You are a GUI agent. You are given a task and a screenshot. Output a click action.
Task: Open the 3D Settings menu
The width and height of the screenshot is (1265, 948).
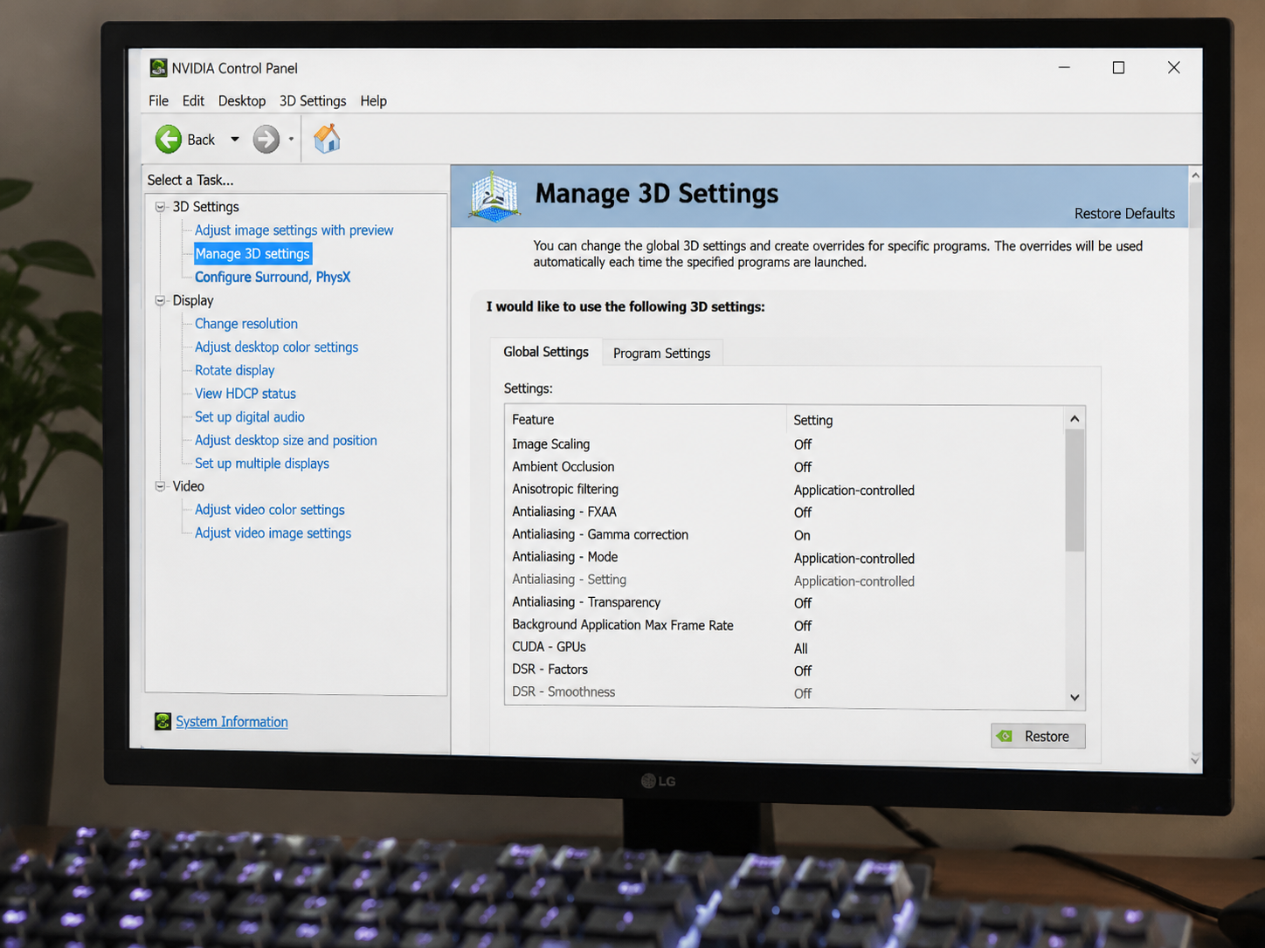click(313, 100)
